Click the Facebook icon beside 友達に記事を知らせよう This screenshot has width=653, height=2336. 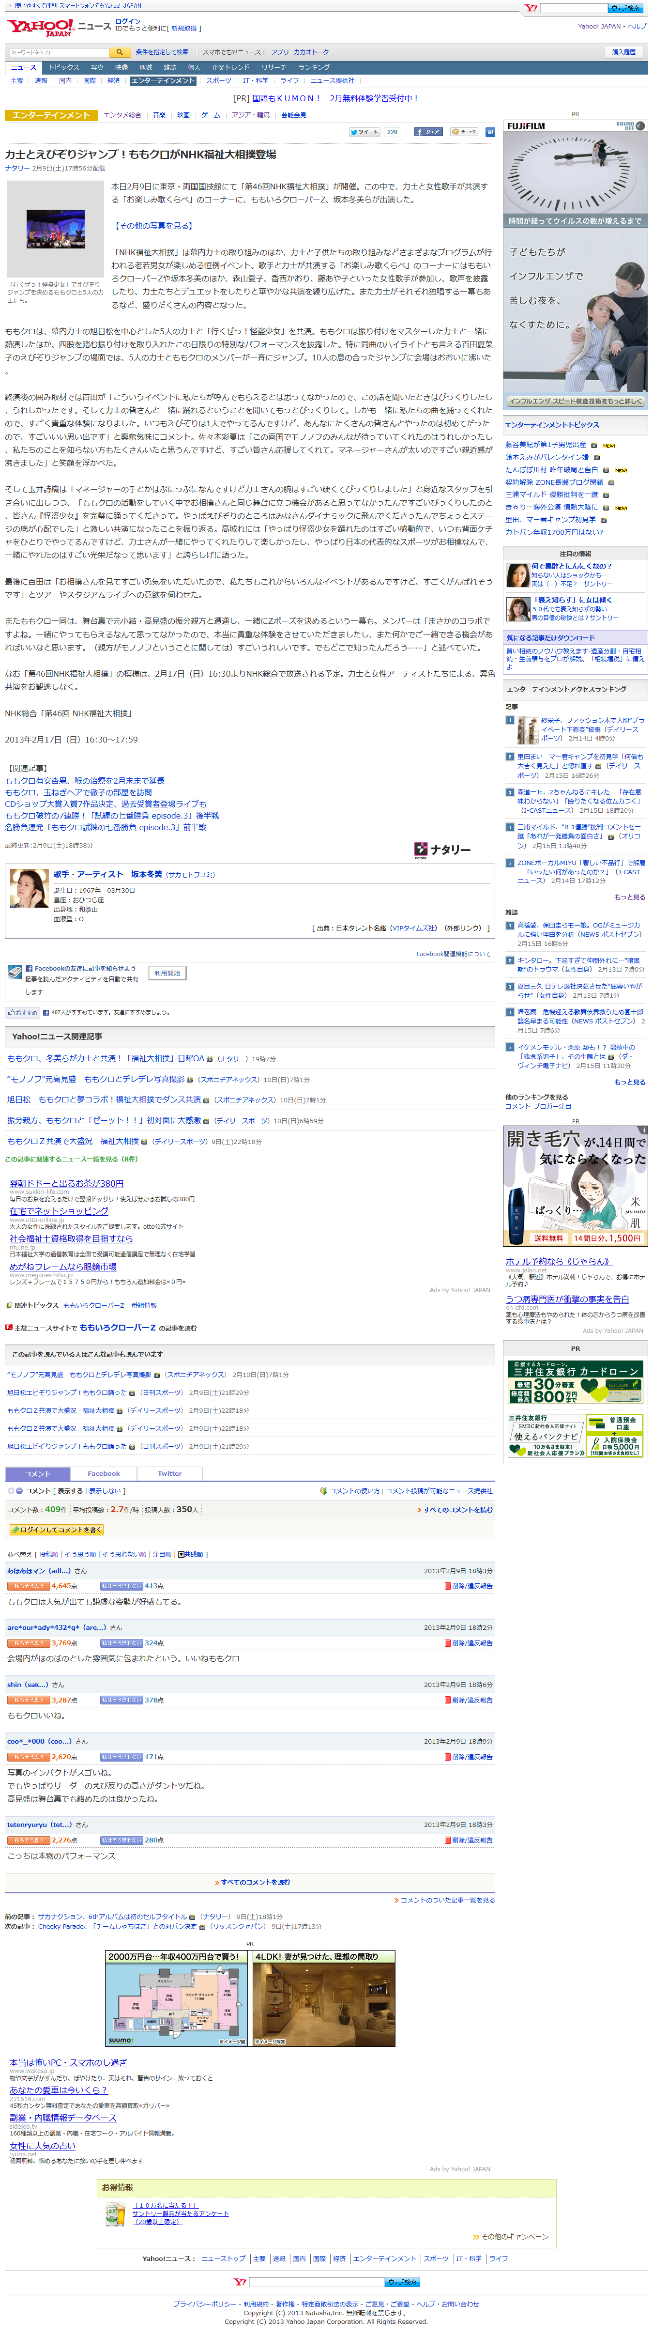[29, 969]
